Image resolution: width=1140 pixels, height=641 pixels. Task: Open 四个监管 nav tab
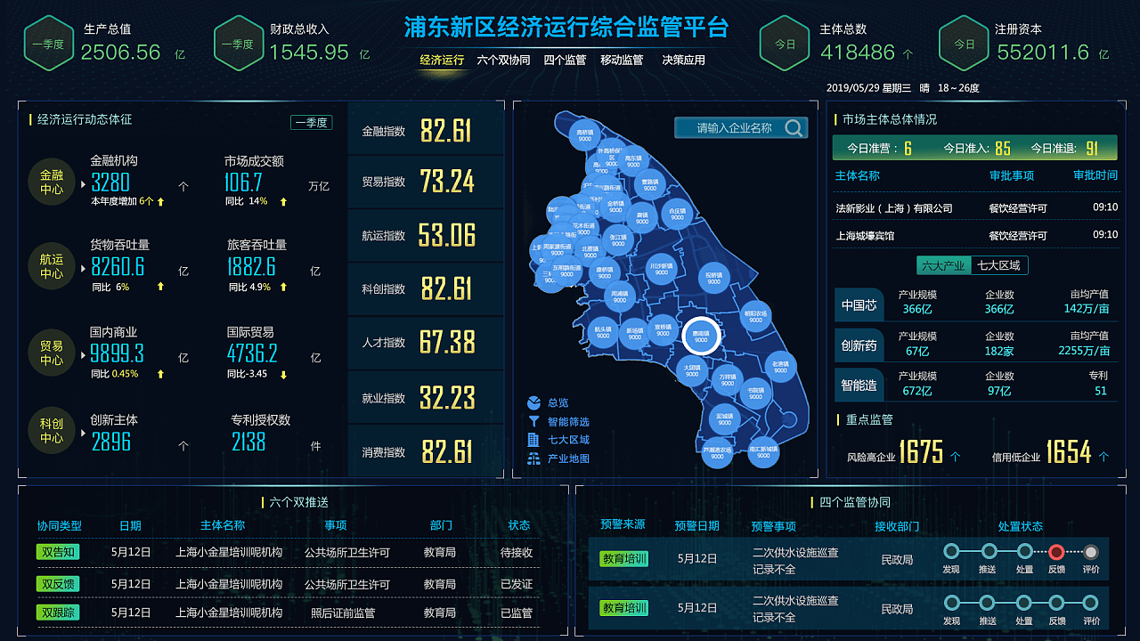tap(565, 61)
